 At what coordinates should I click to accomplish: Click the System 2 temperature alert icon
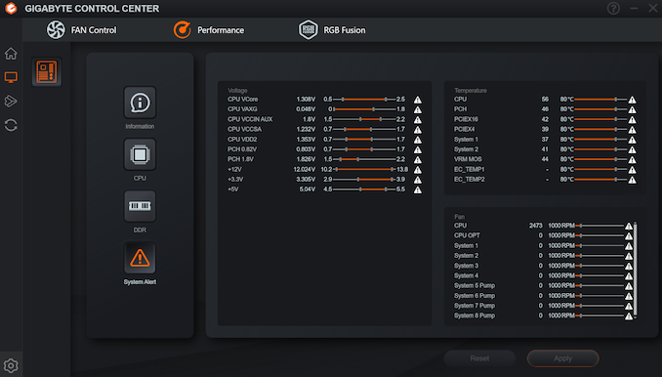632,149
